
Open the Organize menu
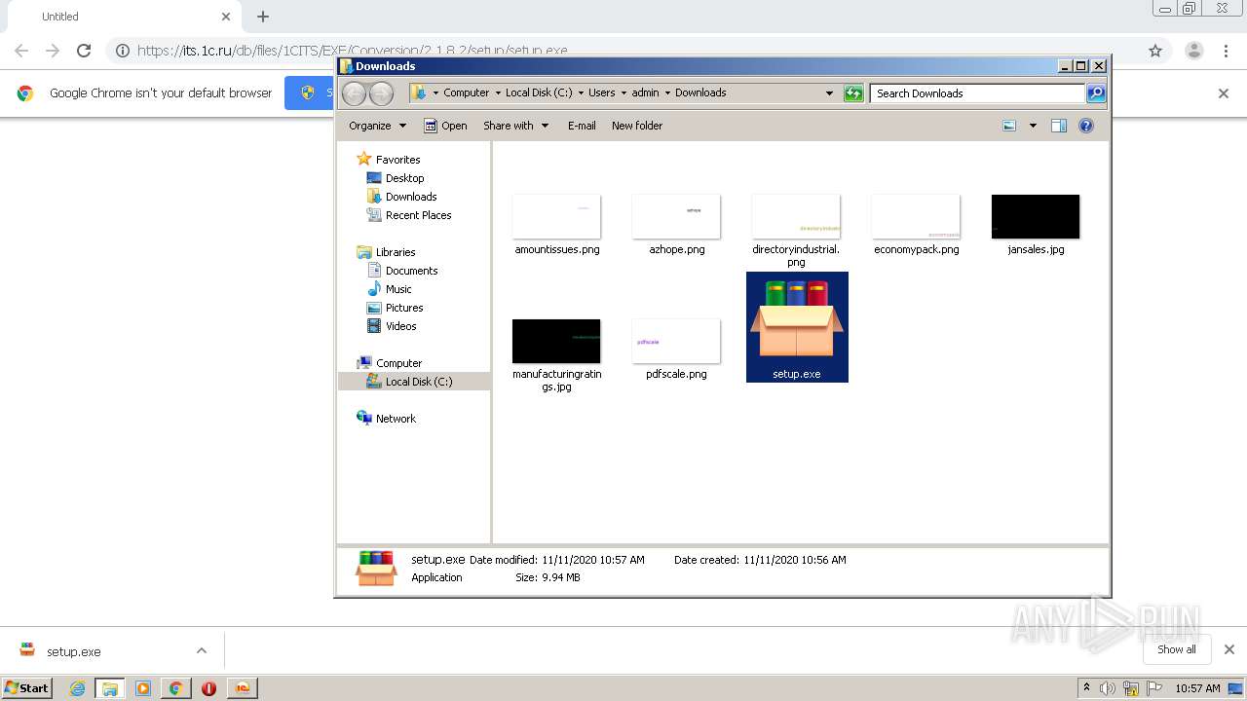point(377,126)
